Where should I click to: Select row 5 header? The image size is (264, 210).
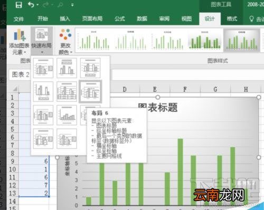point(12,129)
